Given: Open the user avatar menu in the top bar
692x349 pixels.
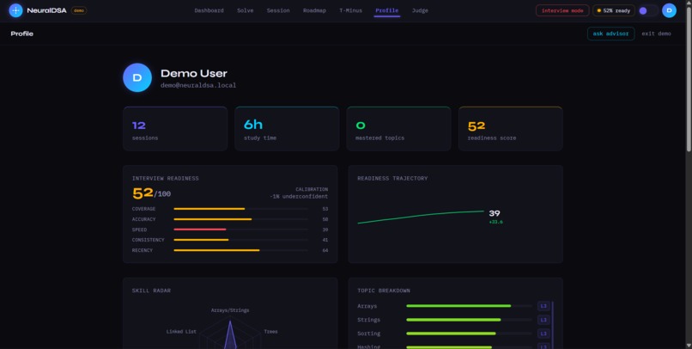Looking at the screenshot, I should tap(669, 10).
